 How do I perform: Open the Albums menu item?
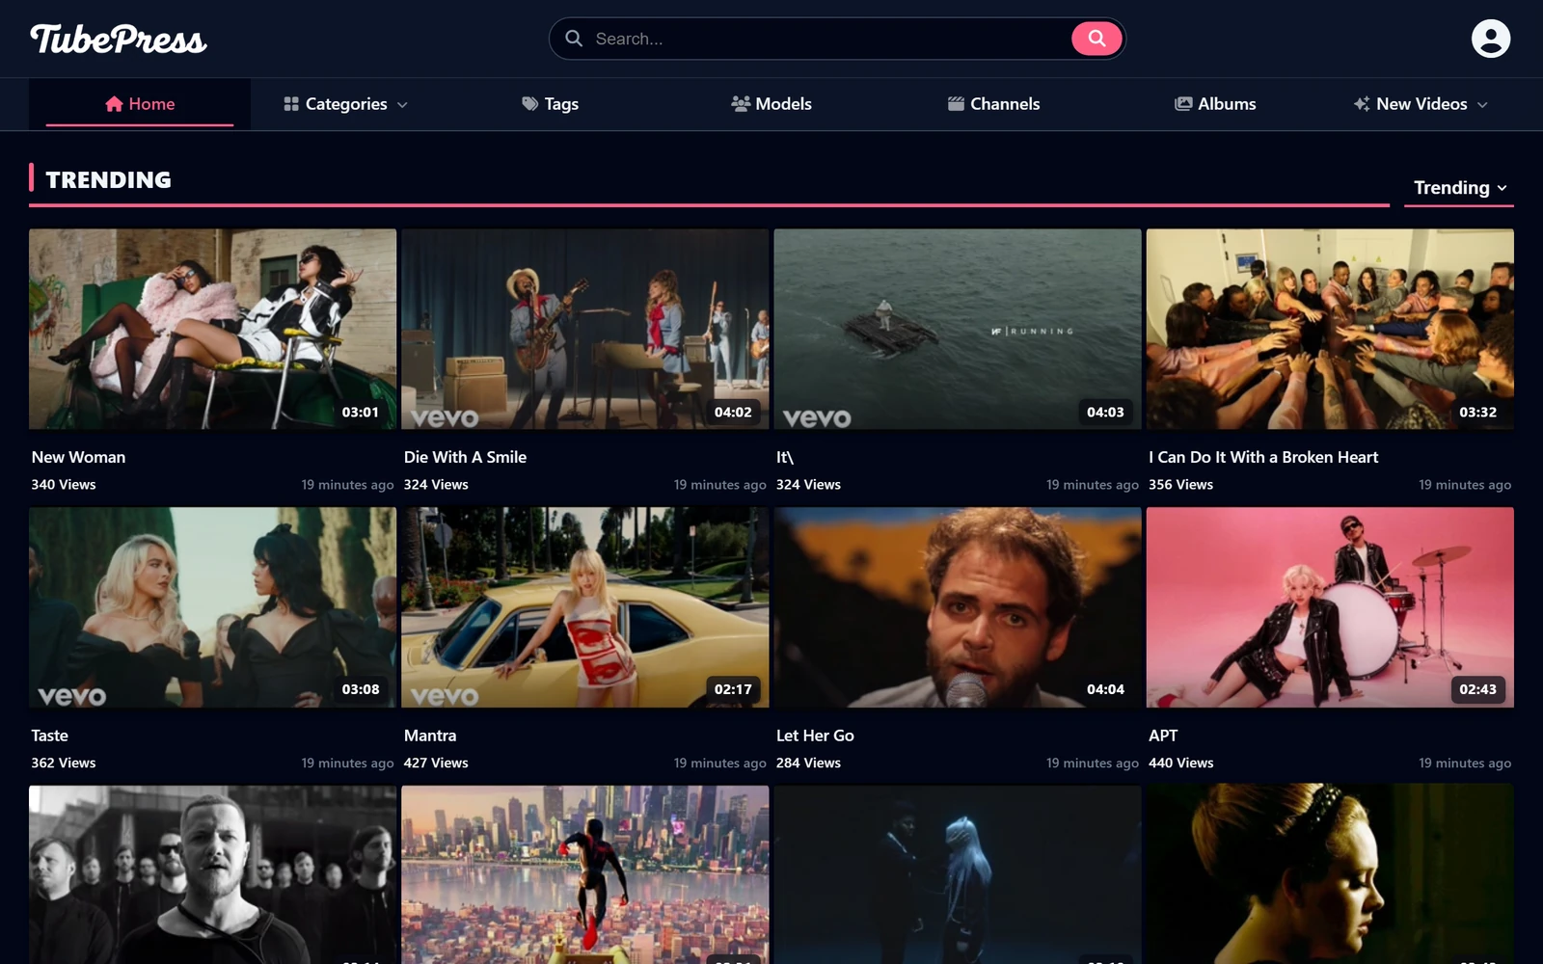(x=1215, y=104)
